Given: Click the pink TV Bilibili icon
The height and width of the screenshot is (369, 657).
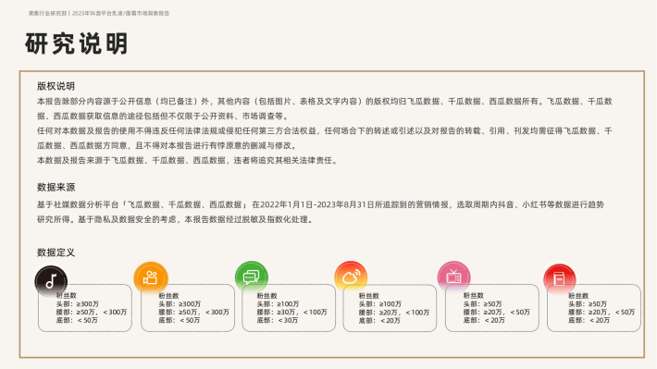Looking at the screenshot, I should pyautogui.click(x=453, y=277).
